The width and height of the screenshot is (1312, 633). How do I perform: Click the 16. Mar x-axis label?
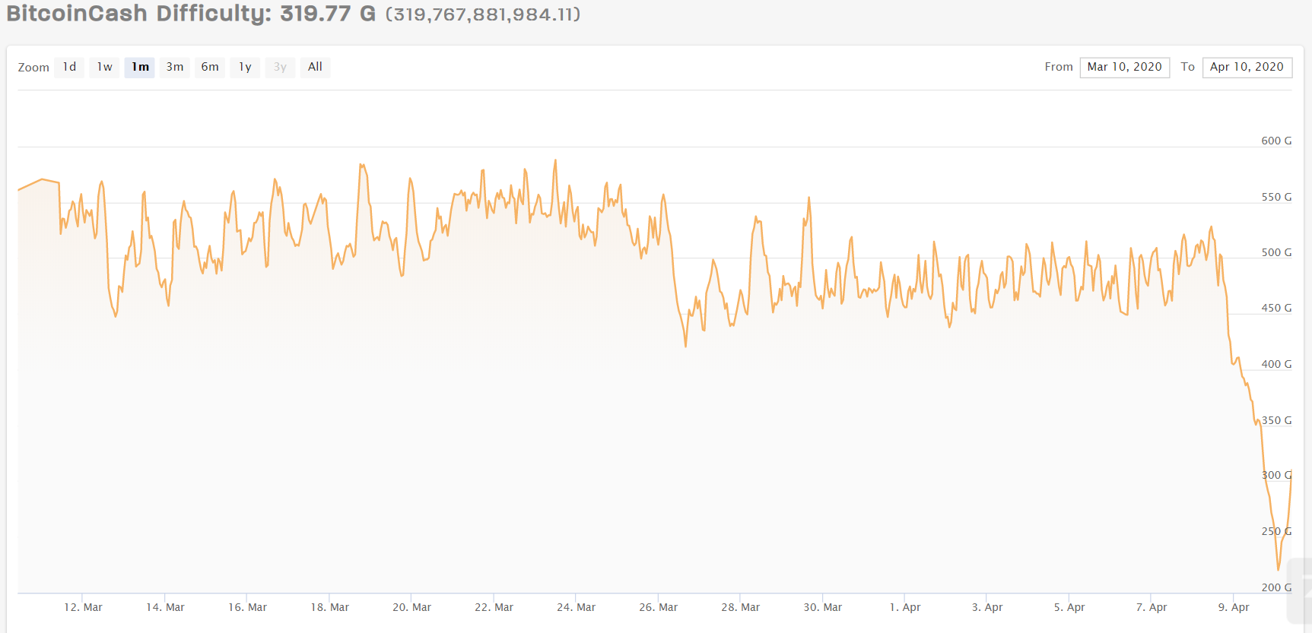tap(247, 607)
